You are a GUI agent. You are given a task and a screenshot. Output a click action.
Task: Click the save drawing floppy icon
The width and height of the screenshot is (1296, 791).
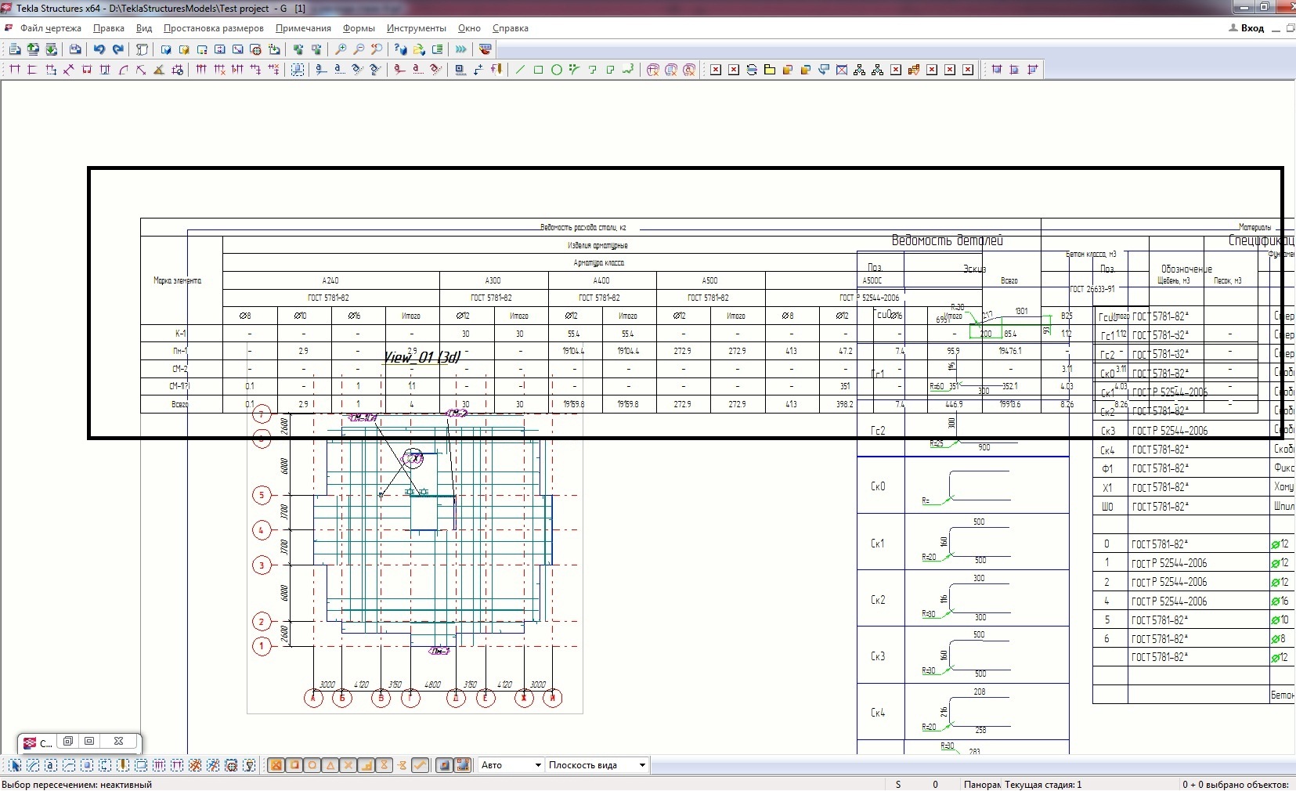tap(75, 49)
